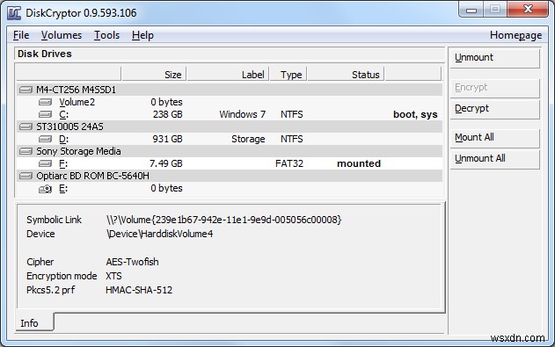This screenshot has width=555, height=347.
Task: Click the '238 GB' size cell
Action: click(x=168, y=114)
